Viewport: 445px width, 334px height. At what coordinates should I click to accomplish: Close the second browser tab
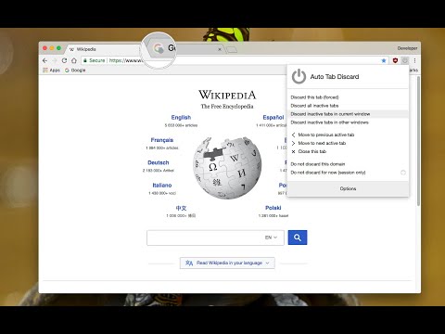[x=220, y=49]
